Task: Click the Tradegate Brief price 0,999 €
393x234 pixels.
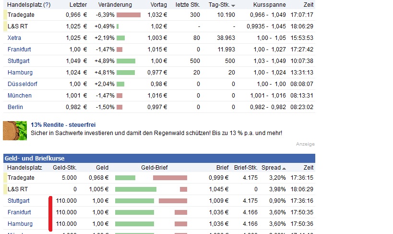Action: click(x=218, y=178)
